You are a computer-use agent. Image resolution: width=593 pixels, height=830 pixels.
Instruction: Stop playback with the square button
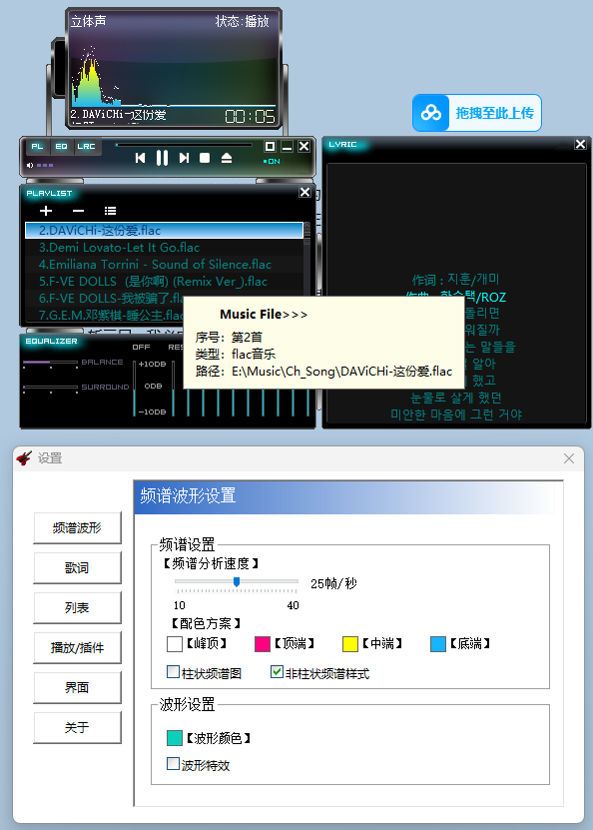205,158
